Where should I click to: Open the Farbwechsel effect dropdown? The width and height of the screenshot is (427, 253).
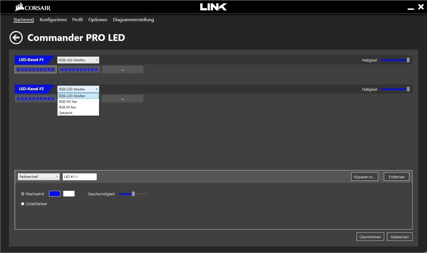coord(38,177)
